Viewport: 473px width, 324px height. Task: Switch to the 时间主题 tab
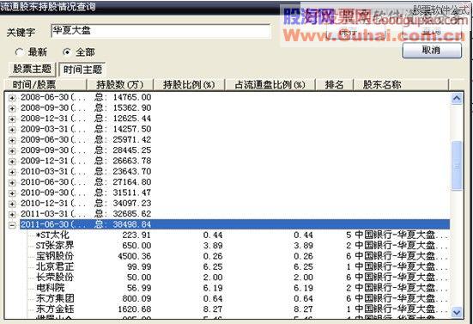click(82, 70)
